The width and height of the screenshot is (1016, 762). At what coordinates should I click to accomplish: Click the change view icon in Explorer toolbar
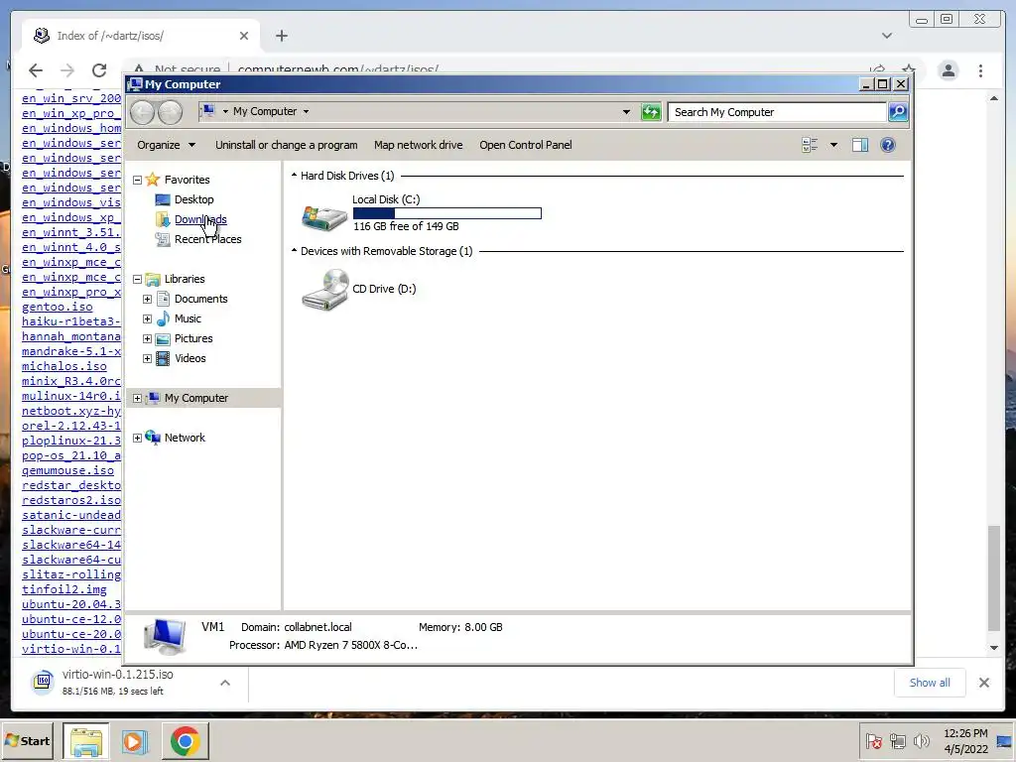(810, 145)
